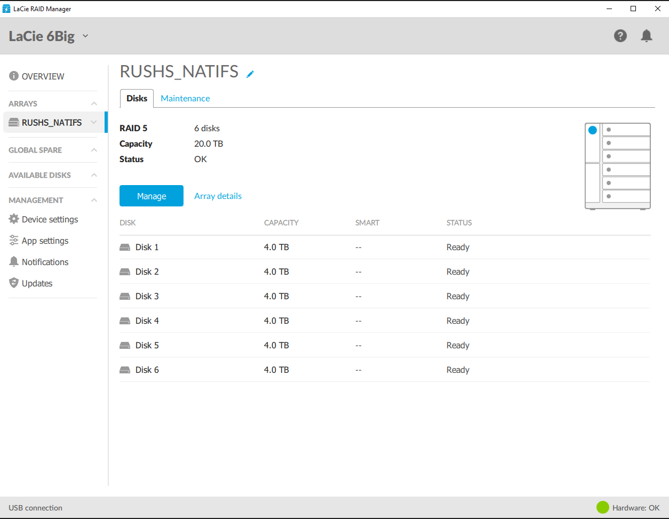Click the CAPACITY column header
This screenshot has height=519, width=669.
[281, 223]
